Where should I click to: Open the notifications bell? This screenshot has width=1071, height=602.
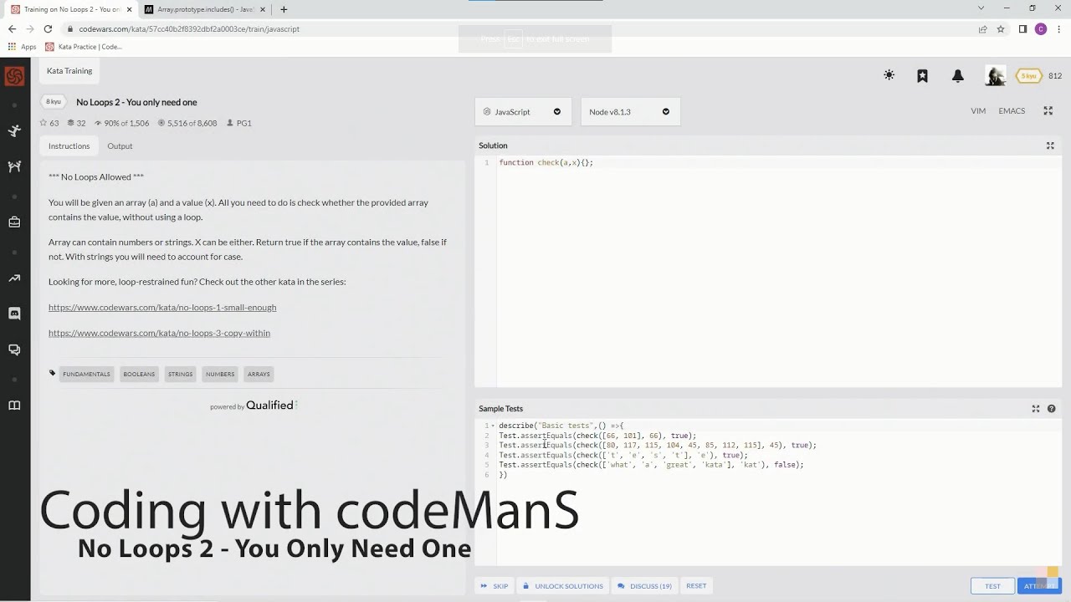[x=958, y=75]
